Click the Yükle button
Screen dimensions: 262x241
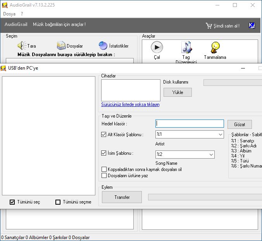(x=178, y=92)
